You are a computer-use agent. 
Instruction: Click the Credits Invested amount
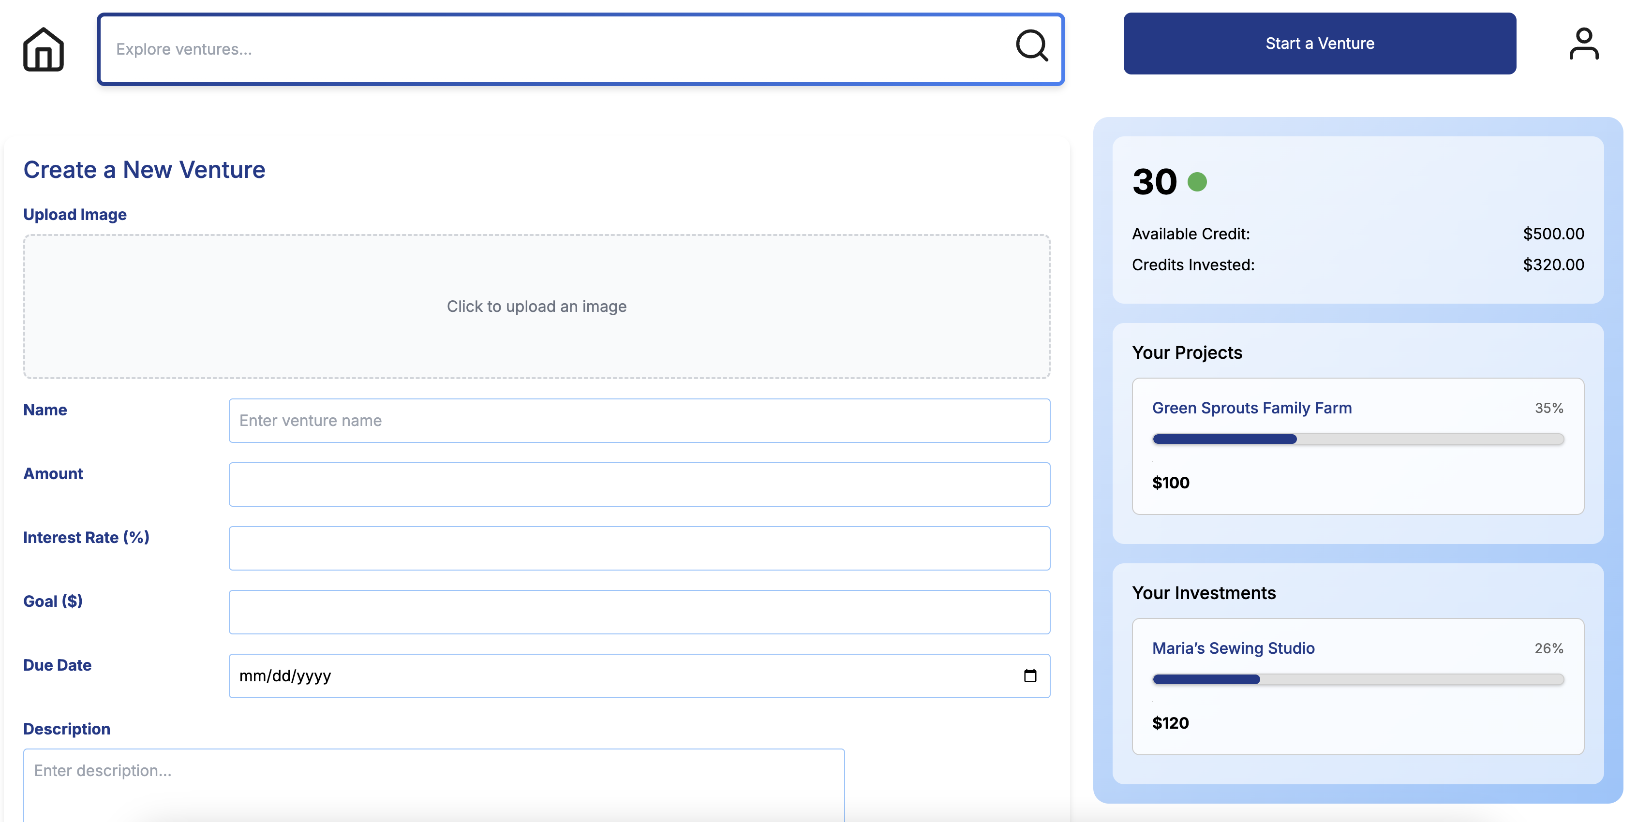point(1552,265)
